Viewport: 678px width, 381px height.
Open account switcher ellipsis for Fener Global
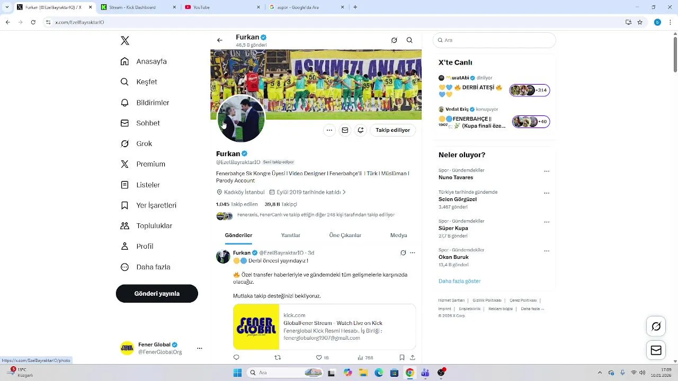tap(200, 348)
